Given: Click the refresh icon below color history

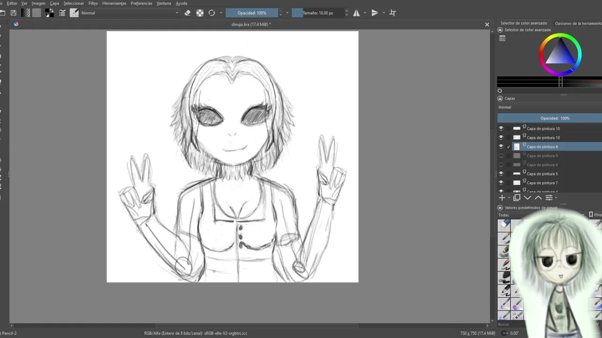Looking at the screenshot, I should 500,91.
